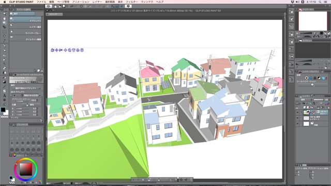Viewport: 331px width, 186px height.
Task: Select the Gradient tool
Action: (x=4, y=82)
